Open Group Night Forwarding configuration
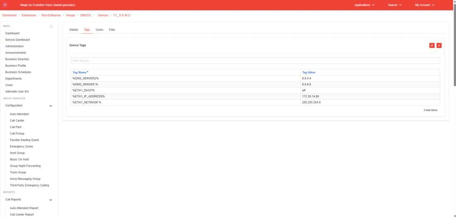Viewport: 456px width, 217px height. pos(25,166)
